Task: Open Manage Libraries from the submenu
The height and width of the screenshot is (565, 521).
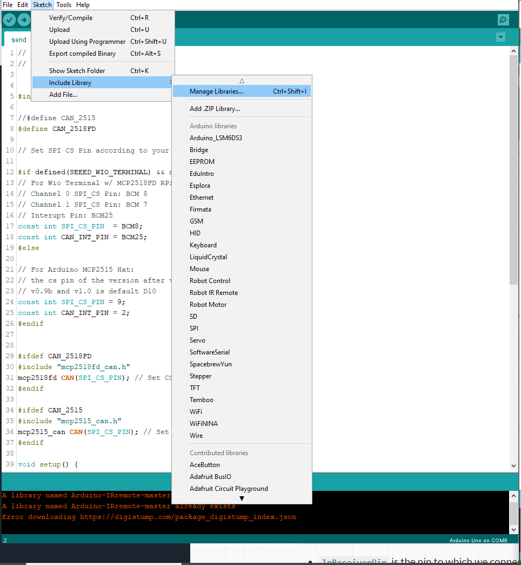Action: (x=216, y=91)
